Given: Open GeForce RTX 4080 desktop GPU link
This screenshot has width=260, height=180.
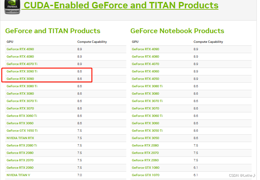Looking at the screenshot, I should [20, 57].
